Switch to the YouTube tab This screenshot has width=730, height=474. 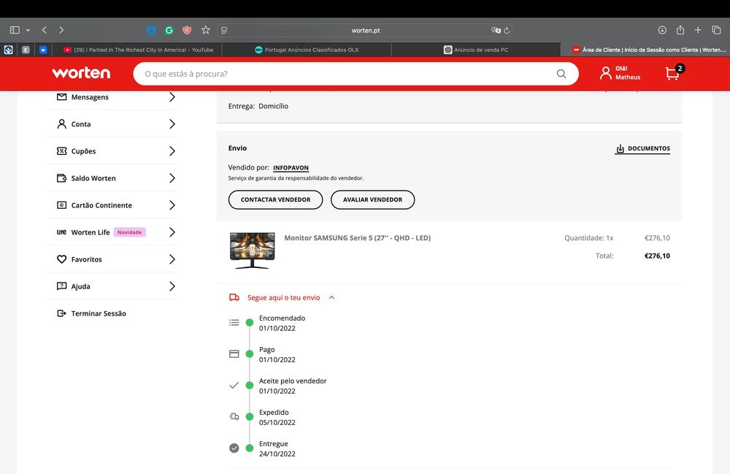(138, 50)
